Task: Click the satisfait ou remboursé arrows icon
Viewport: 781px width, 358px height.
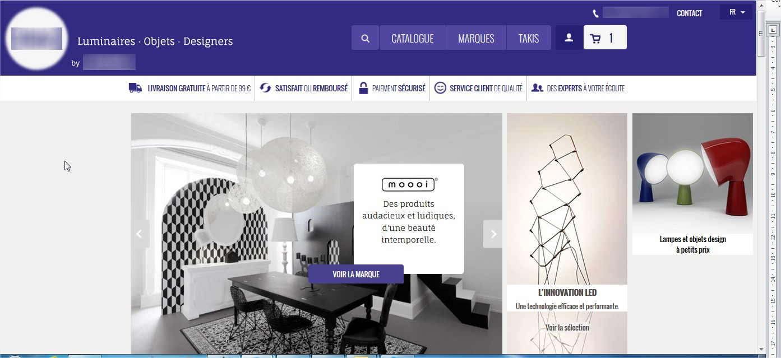Action: click(x=265, y=88)
